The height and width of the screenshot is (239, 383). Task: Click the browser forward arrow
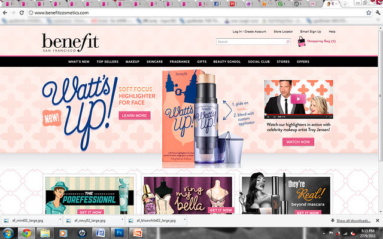click(x=13, y=13)
